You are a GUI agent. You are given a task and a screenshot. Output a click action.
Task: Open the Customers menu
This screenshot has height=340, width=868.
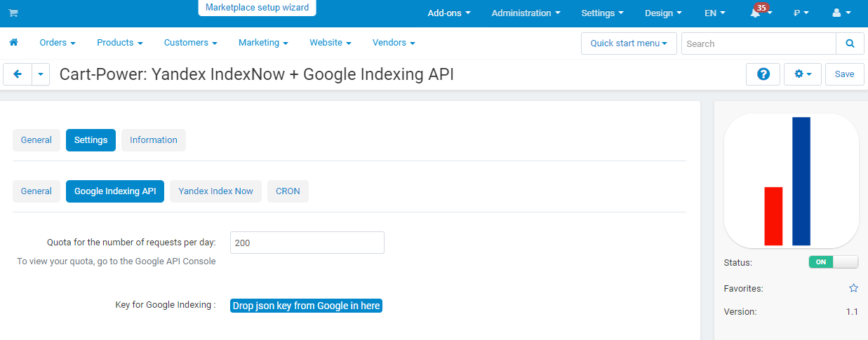point(191,43)
